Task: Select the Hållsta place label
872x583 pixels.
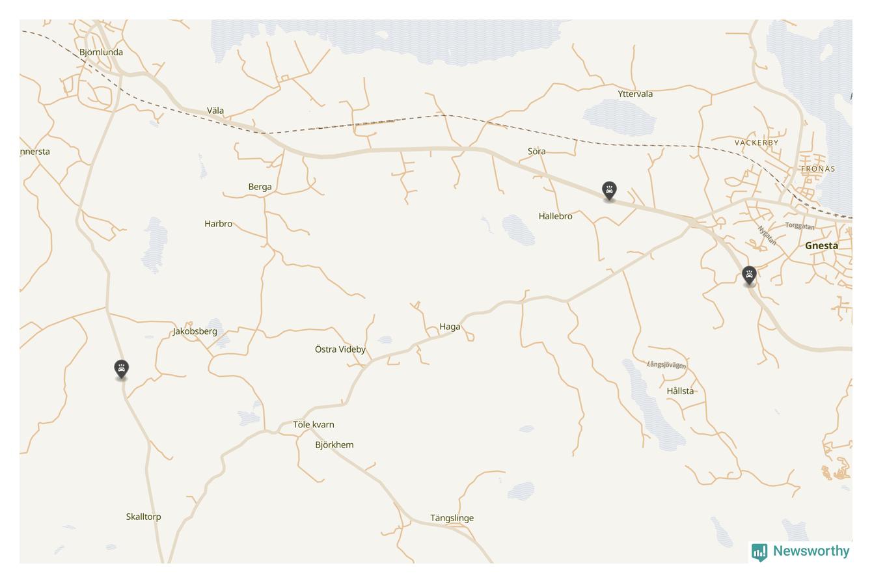Action: tap(680, 391)
